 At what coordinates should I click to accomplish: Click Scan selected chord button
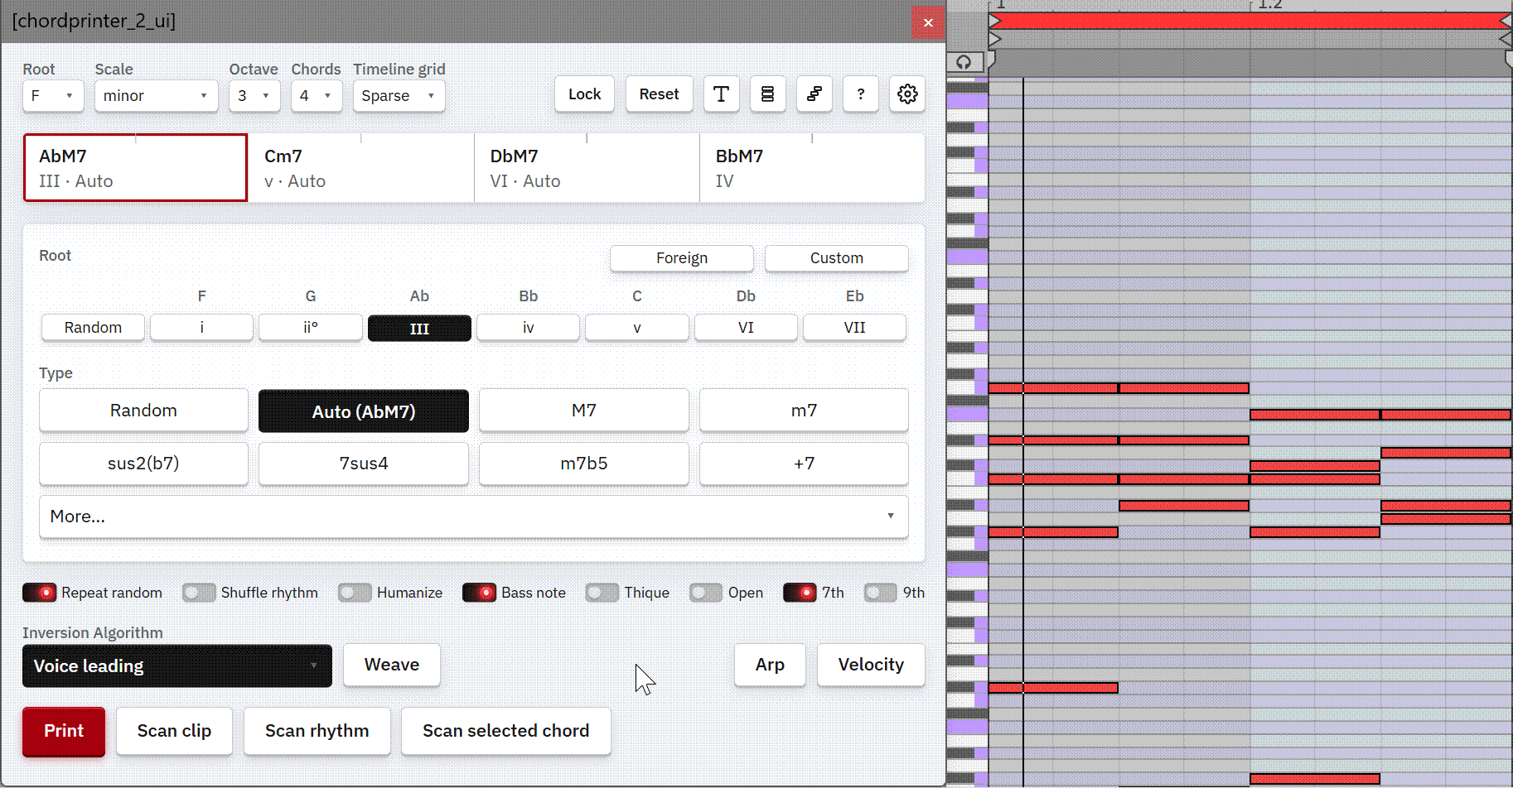coord(506,731)
